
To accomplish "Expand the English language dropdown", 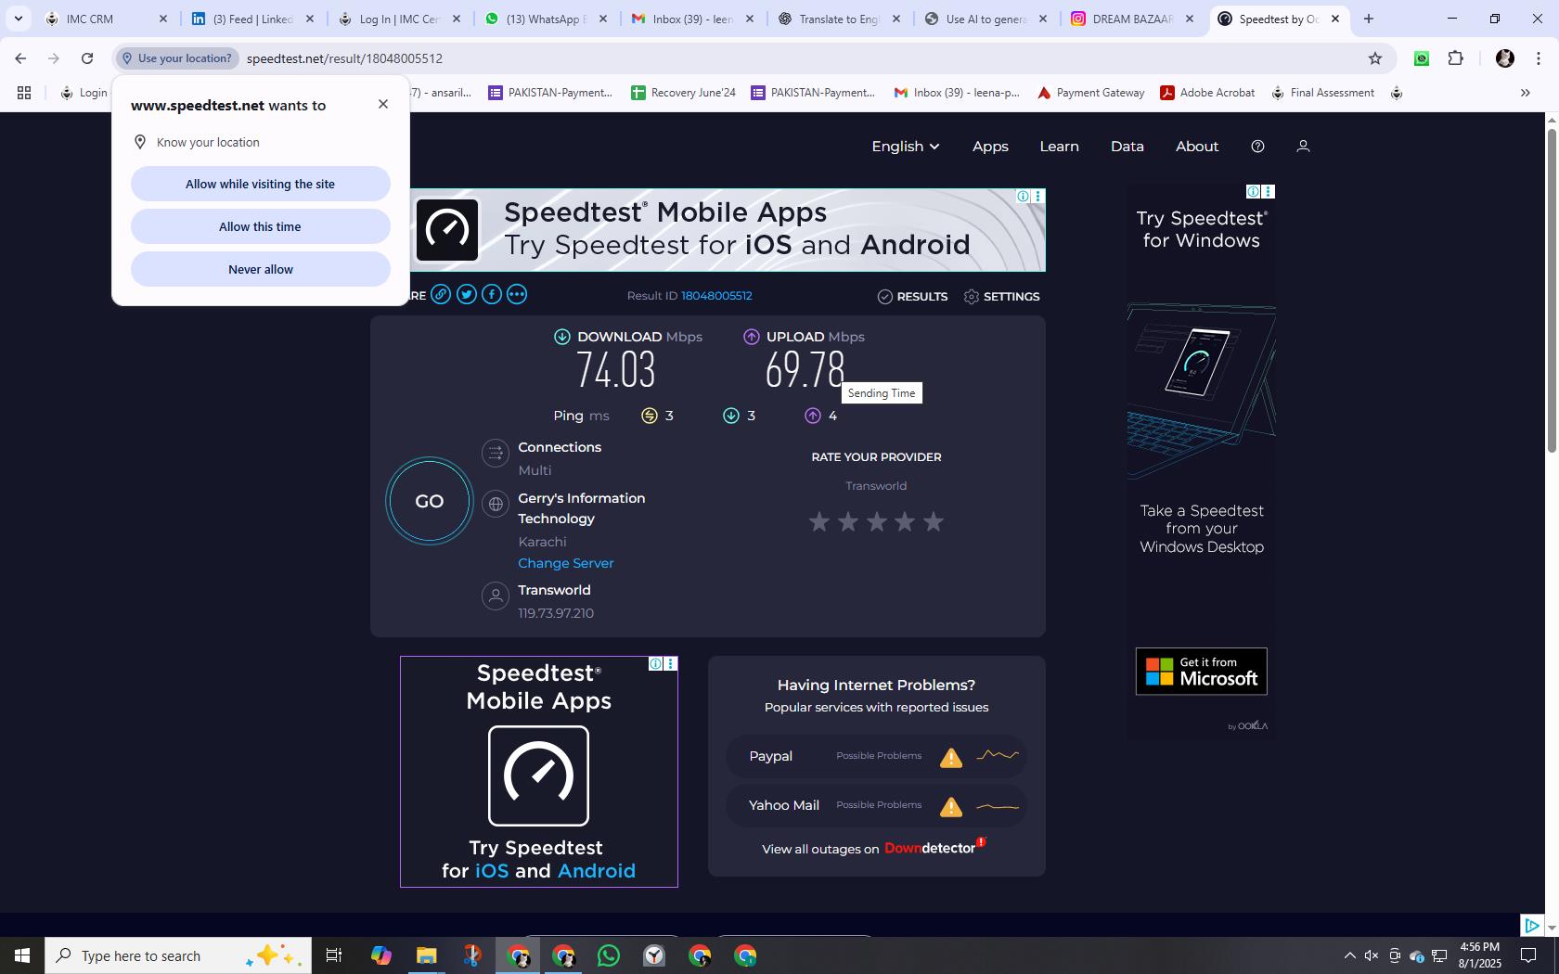I will pos(906,147).
